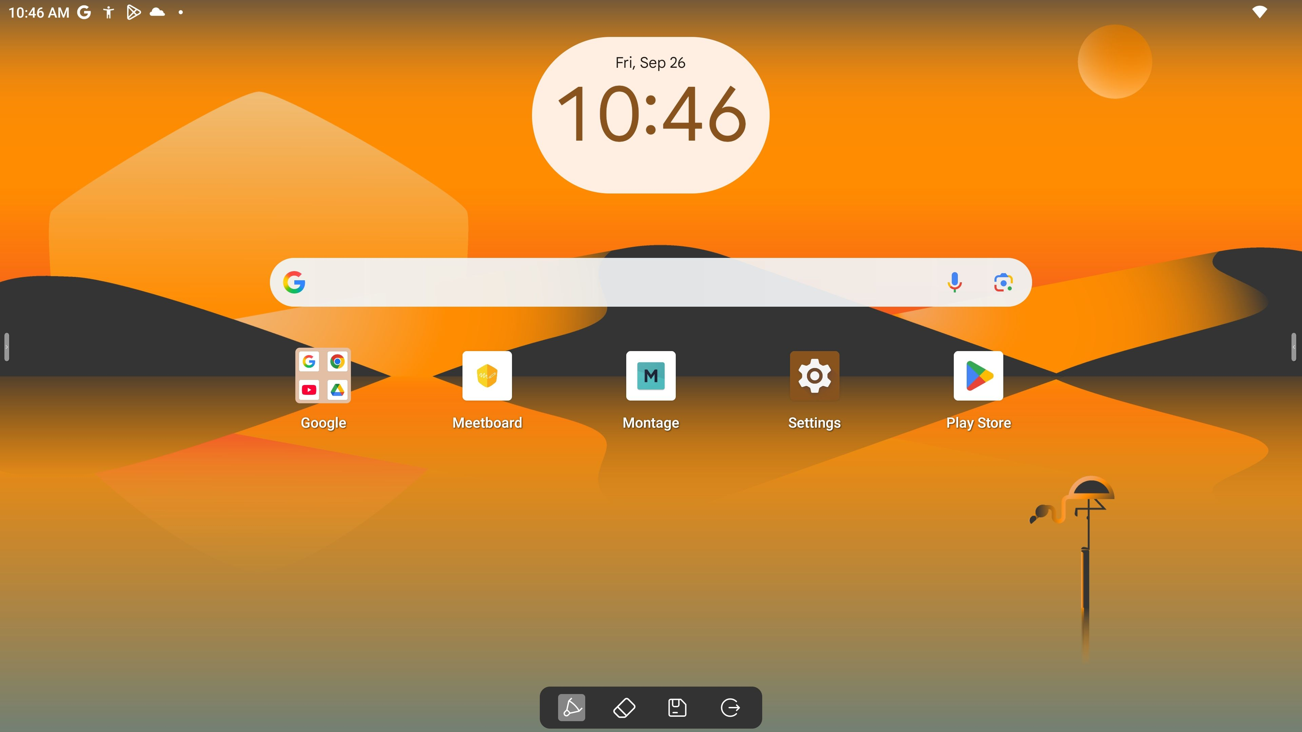The image size is (1302, 732).
Task: Open the Play Store app
Action: [978, 376]
